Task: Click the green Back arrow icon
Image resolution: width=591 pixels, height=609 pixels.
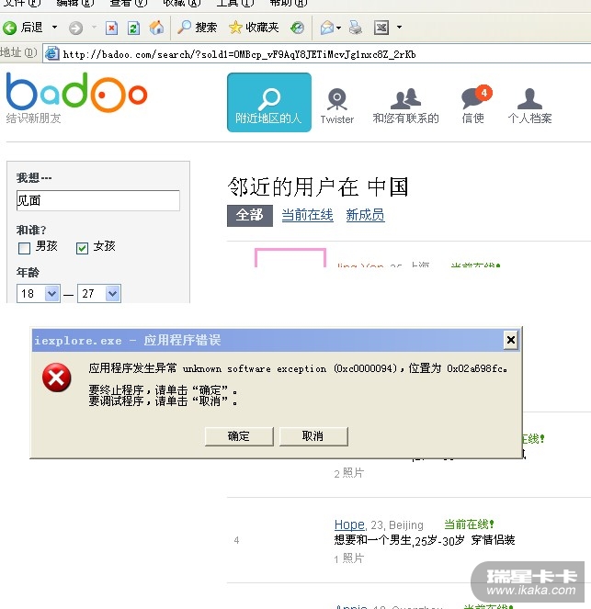Action: click(x=10, y=28)
